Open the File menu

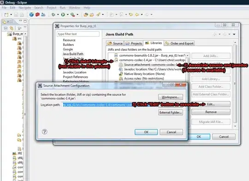4,8
